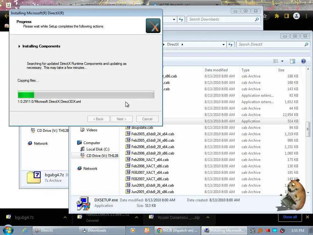Click the disabled Next button in installer
The height and width of the screenshot is (235, 313).
click(121, 119)
